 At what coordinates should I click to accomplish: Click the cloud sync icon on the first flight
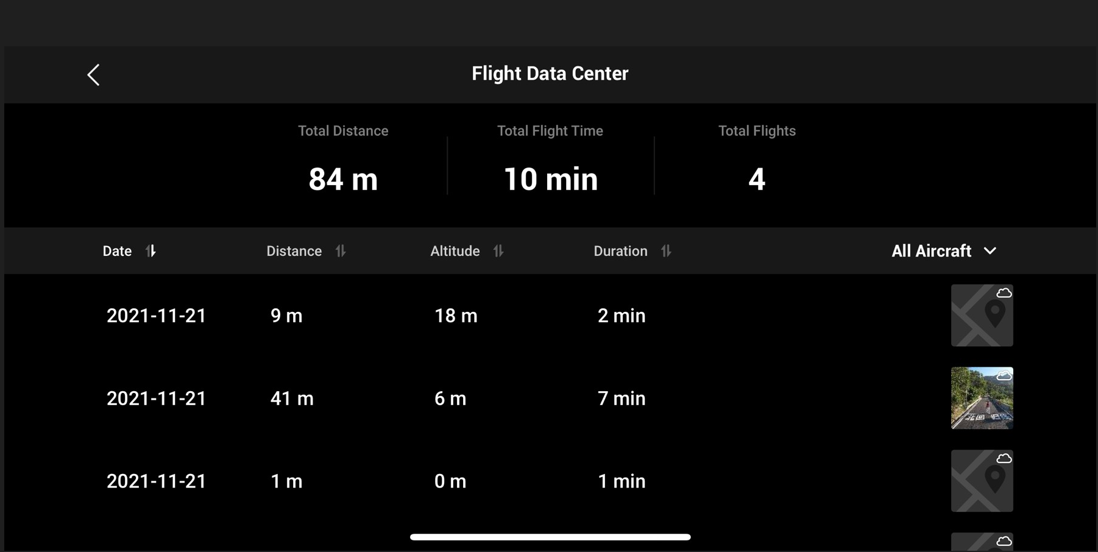(1003, 292)
